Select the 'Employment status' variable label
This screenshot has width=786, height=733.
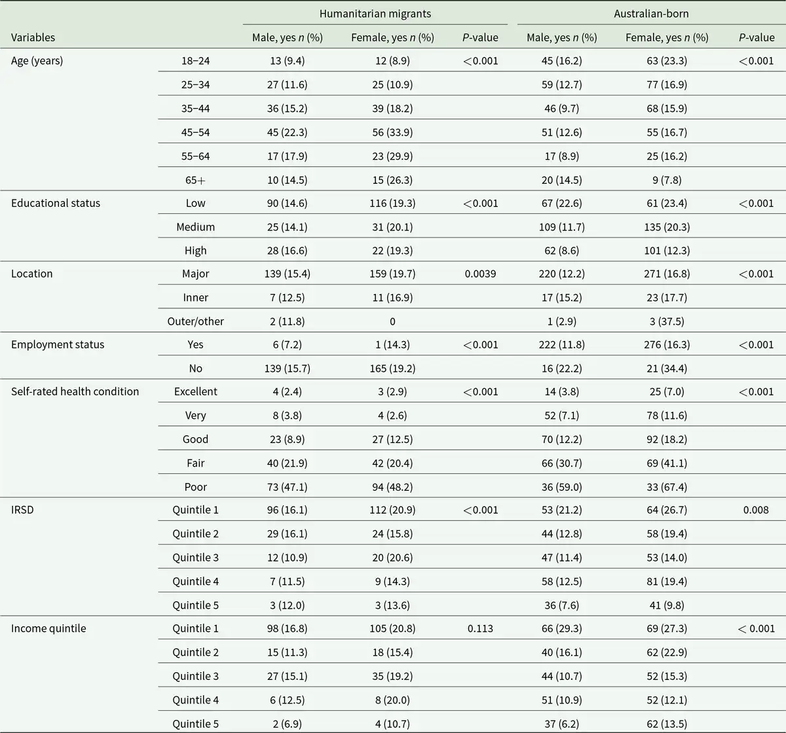[58, 344]
